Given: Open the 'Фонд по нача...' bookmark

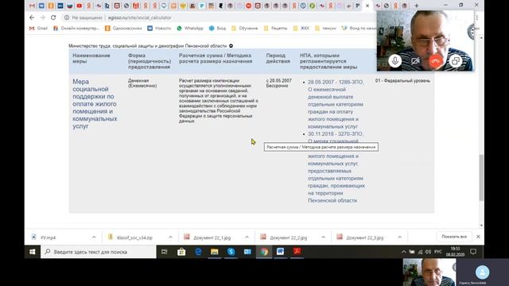Looking at the screenshot, I should (x=359, y=29).
